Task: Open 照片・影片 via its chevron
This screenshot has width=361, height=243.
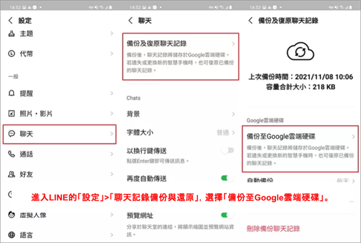Action: pyautogui.click(x=112, y=113)
